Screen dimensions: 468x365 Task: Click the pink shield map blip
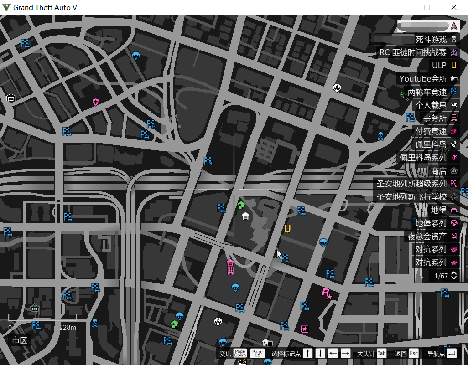[95, 102]
